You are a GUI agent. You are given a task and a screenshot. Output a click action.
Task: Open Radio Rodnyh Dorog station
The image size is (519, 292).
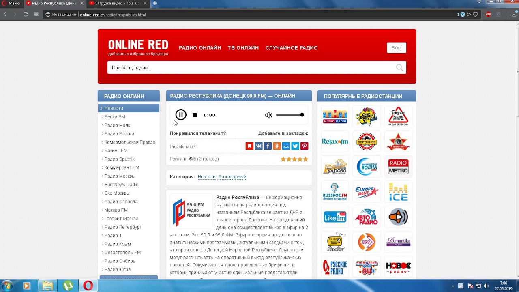pyautogui.click(x=398, y=116)
